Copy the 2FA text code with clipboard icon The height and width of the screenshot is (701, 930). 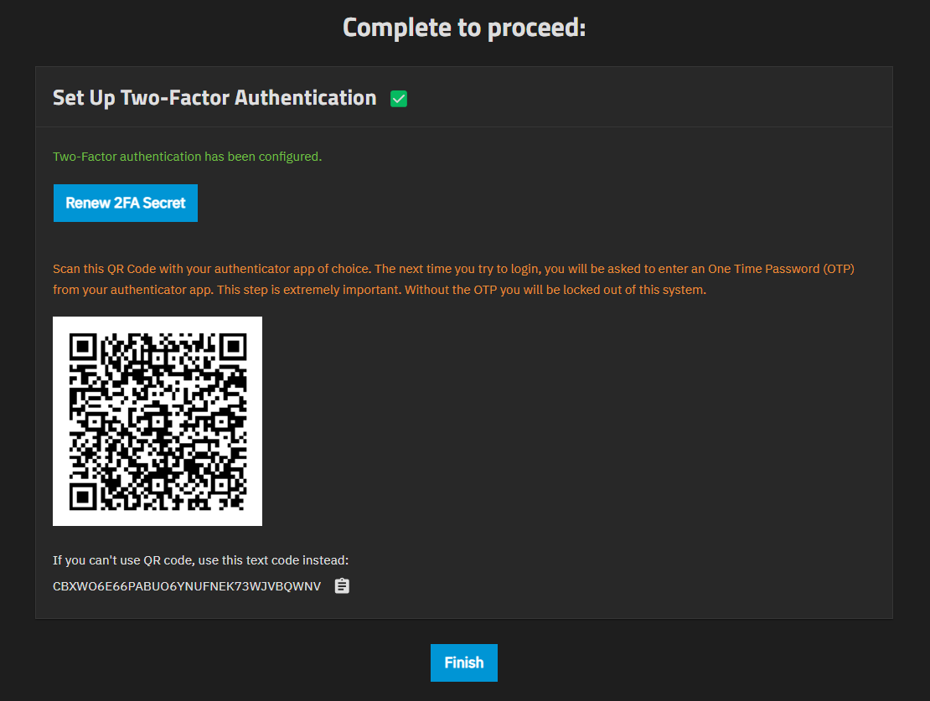342,586
